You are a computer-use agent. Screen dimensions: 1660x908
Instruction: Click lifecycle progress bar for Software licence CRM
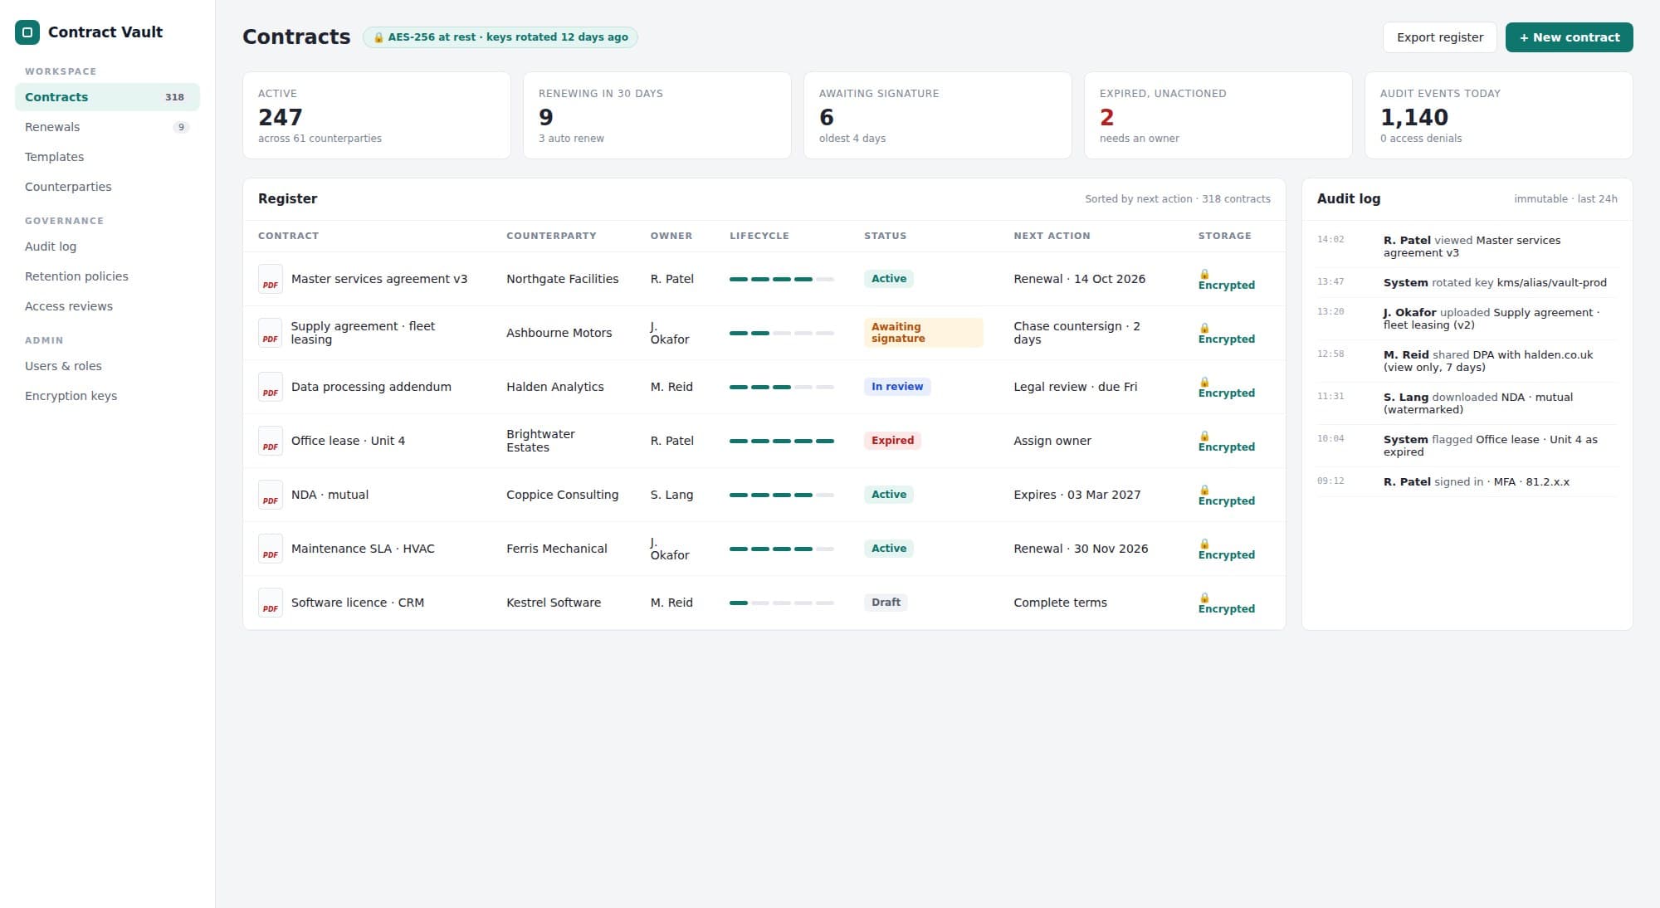pos(781,603)
